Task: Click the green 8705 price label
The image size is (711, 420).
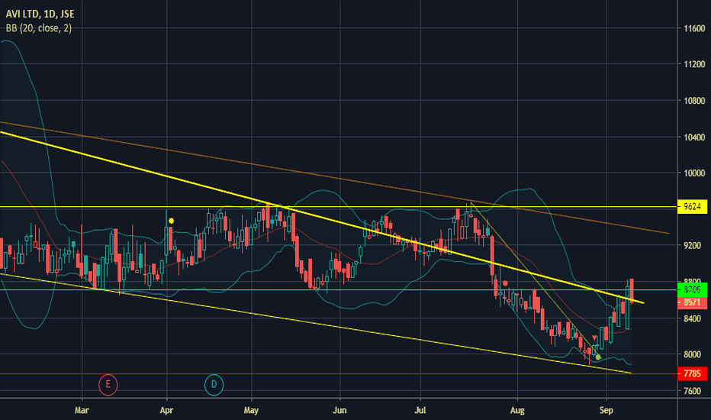Action: (692, 289)
